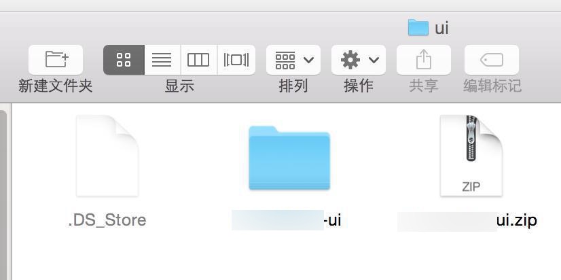The image size is (561, 280).
Task: Switch to Cover Flow view
Action: click(236, 60)
